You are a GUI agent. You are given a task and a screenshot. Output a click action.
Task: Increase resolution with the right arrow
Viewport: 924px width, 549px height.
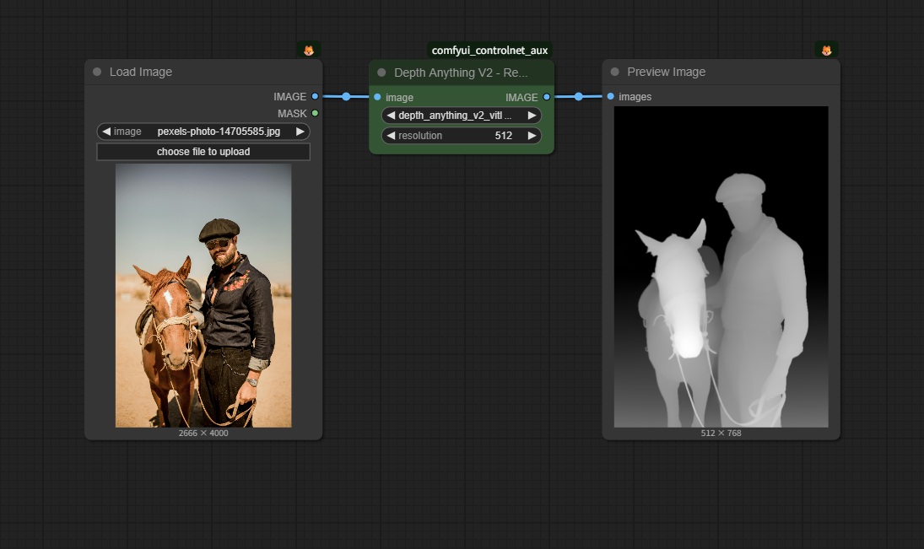(x=532, y=136)
